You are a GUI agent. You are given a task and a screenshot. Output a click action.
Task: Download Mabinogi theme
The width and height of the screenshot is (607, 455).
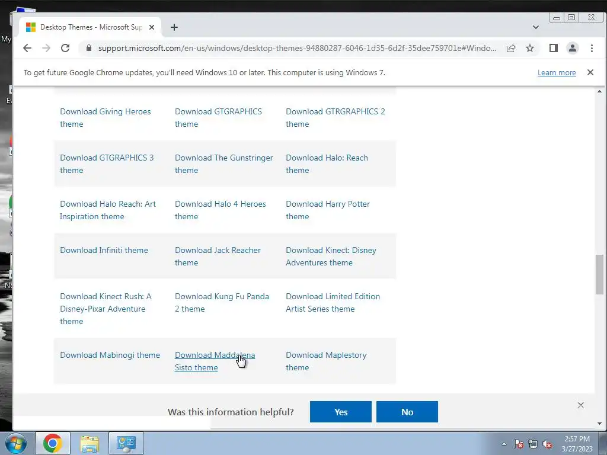(x=110, y=355)
